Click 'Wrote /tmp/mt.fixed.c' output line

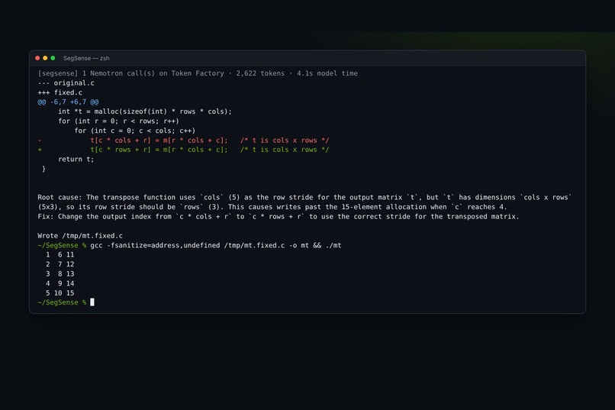[x=80, y=236]
